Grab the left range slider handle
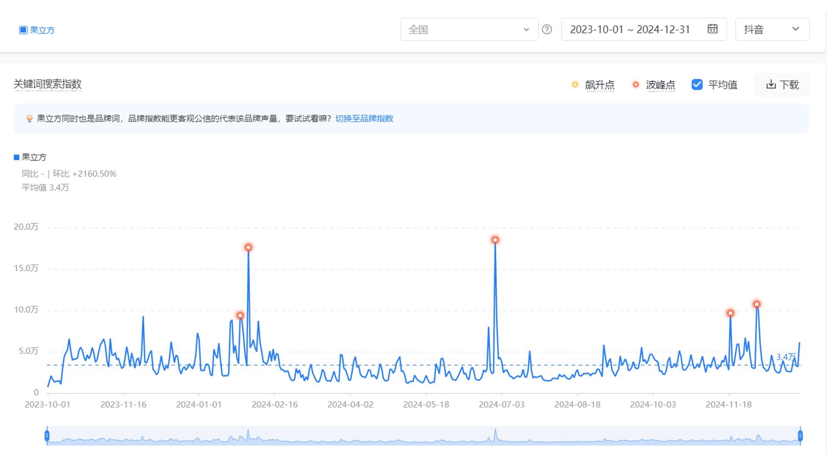This screenshot has height=465, width=827. pyautogui.click(x=47, y=436)
